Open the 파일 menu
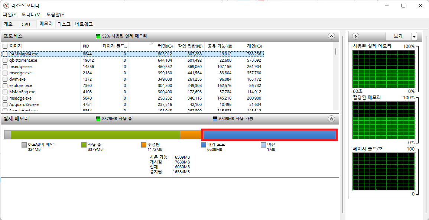Viewport: 429px width, 220px height. coord(10,14)
